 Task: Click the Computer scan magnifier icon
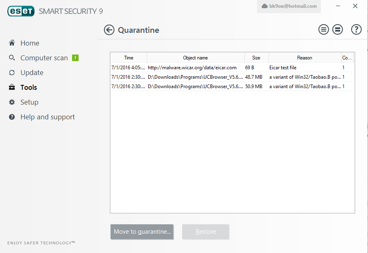12,57
